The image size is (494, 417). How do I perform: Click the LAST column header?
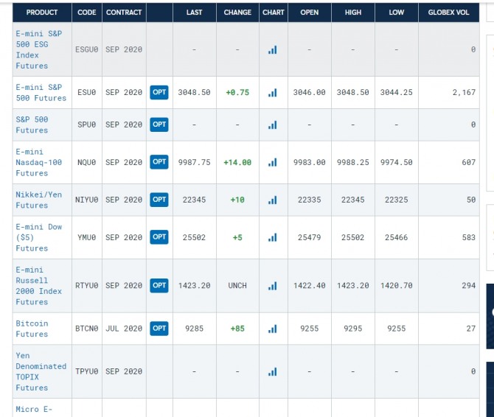pyautogui.click(x=194, y=13)
